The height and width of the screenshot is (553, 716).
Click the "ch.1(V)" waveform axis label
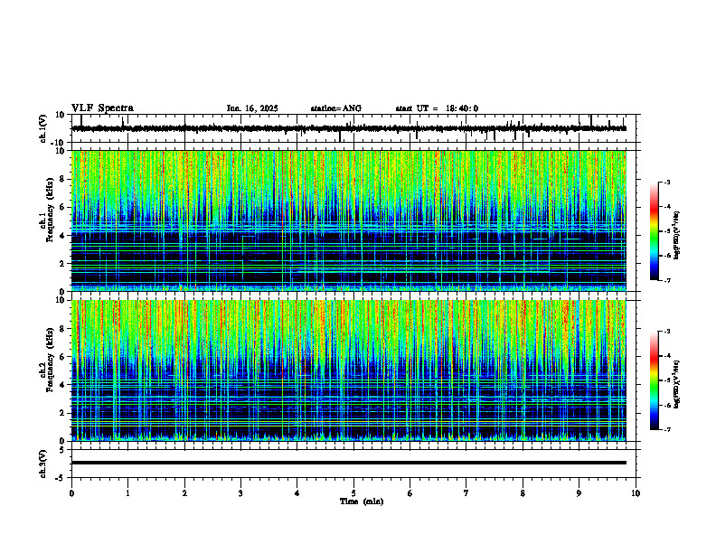(43, 128)
